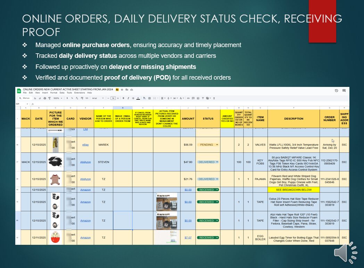Open the Arial font dropdown
Viewport: 364px width, 268px height.
(98, 98)
